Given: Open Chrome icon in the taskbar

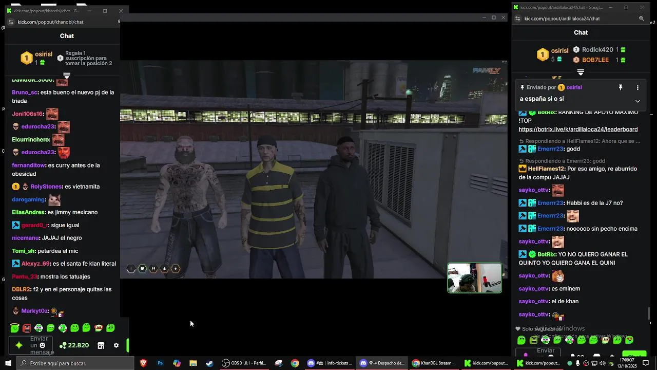Looking at the screenshot, I should [295, 363].
